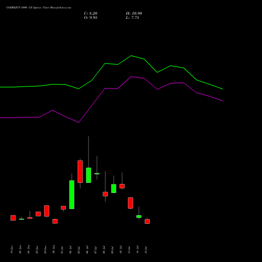The width and height of the screenshot is (262, 262).
Task: Click the small green candle above 14 Jul
Action: tap(139, 216)
